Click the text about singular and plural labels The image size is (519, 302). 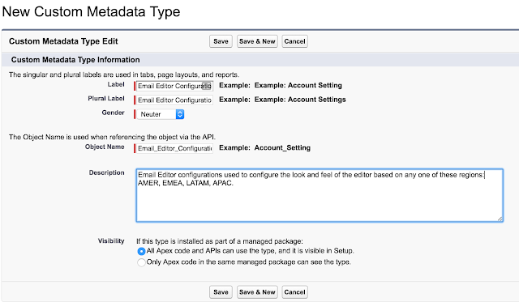124,74
